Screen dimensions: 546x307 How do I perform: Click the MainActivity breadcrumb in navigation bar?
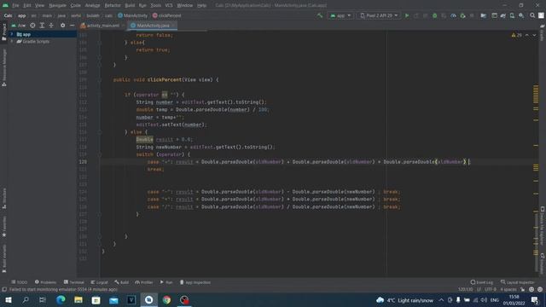133,15
